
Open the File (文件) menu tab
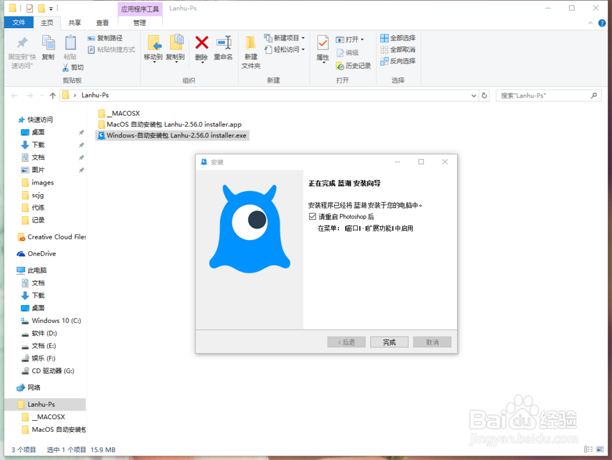19,23
